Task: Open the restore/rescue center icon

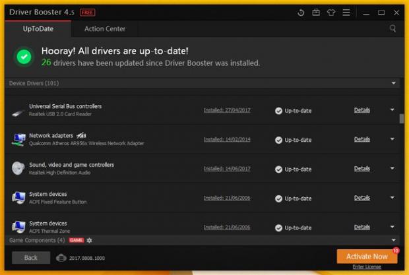Action: [x=301, y=13]
